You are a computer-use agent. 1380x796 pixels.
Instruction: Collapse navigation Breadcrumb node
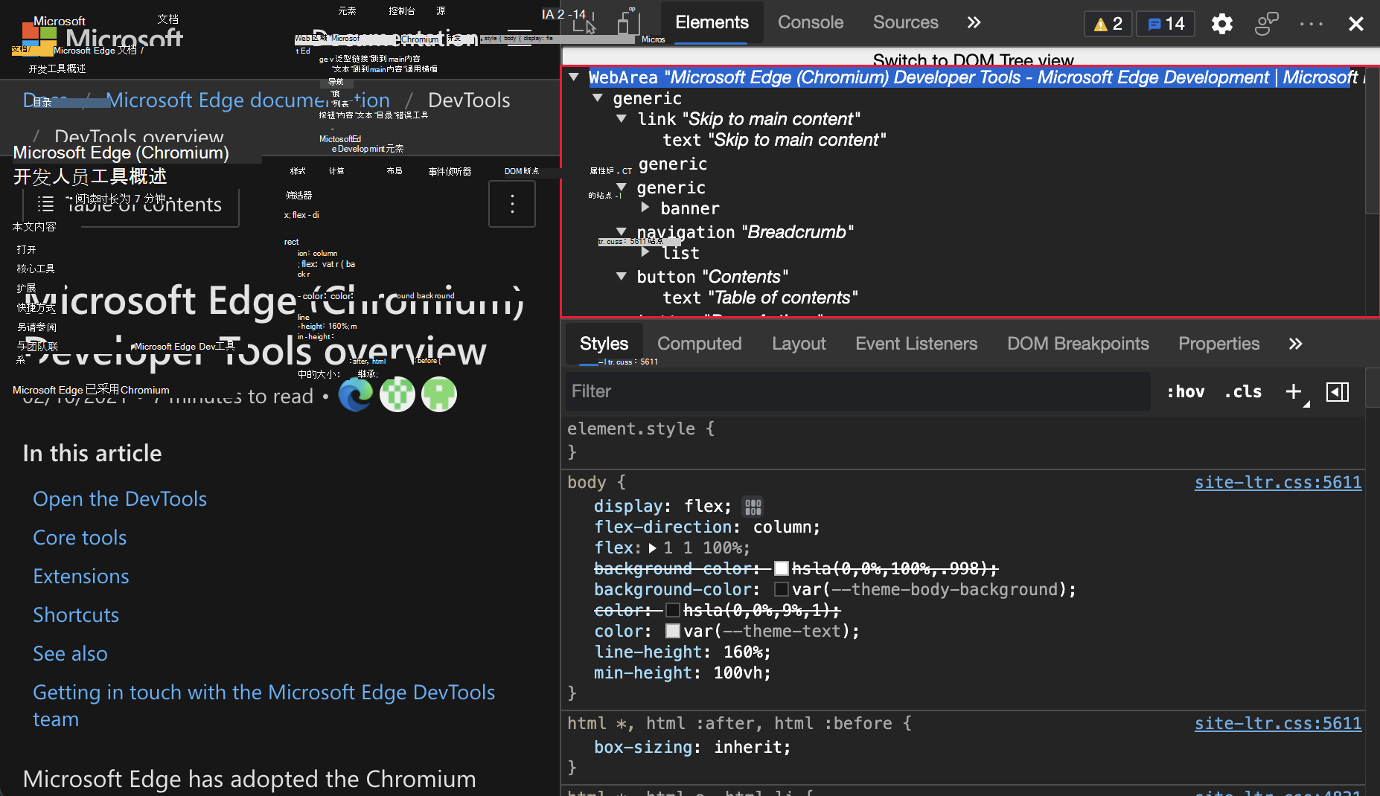(622, 231)
